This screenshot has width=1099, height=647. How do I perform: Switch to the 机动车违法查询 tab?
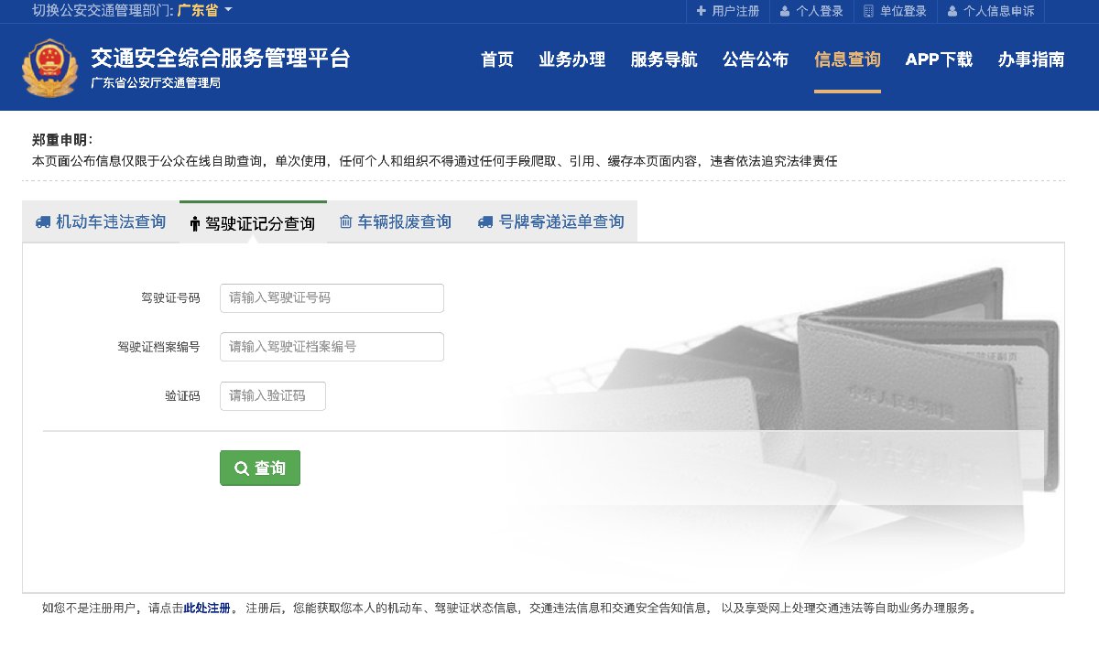click(101, 221)
